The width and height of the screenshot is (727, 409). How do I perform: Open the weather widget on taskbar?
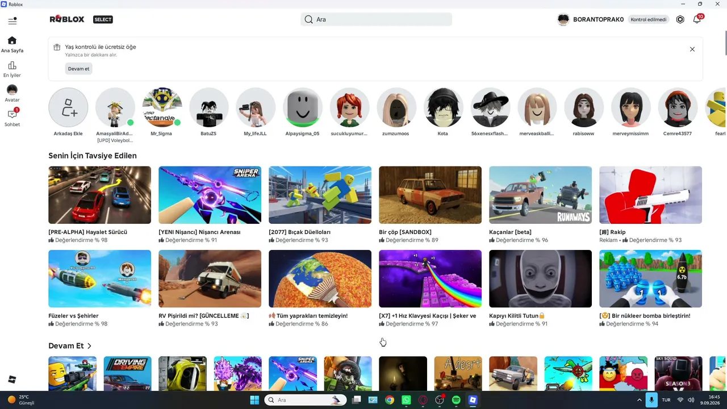[x=21, y=400]
